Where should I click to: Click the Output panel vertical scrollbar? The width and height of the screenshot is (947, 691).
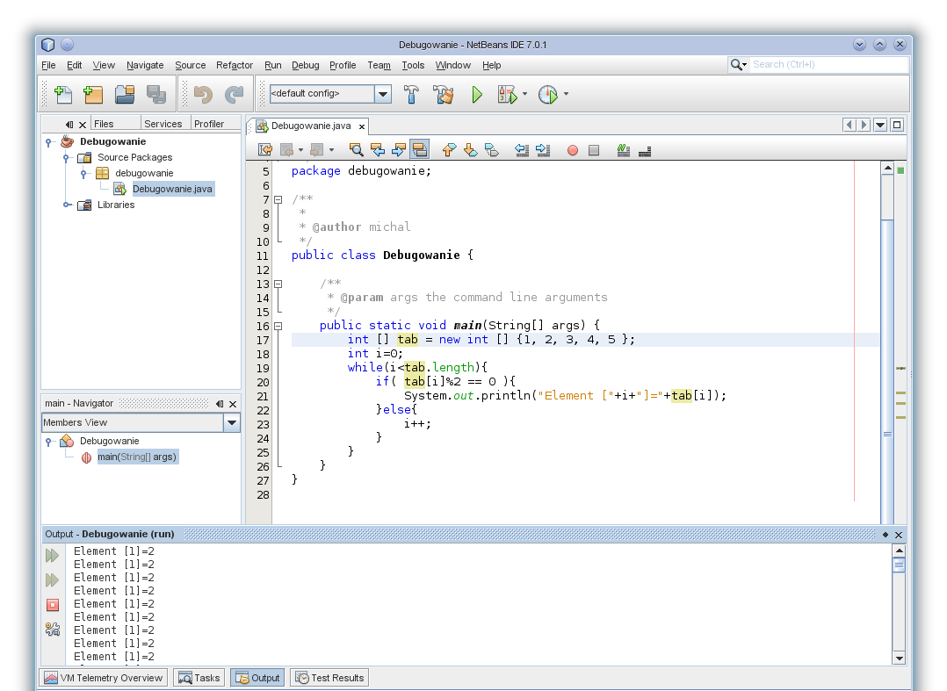click(x=899, y=606)
